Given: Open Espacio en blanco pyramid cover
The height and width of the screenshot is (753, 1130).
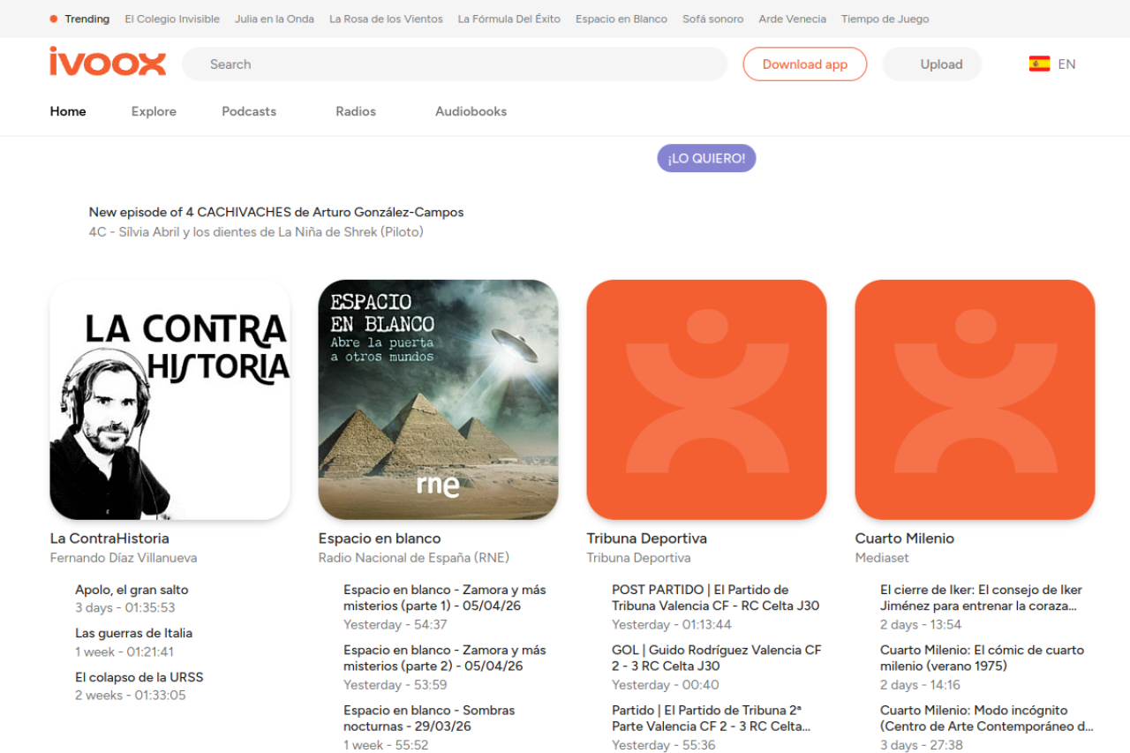Looking at the screenshot, I should 438,399.
